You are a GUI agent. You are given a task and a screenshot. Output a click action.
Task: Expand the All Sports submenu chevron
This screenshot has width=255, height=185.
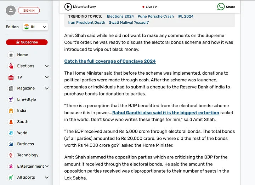46,178
